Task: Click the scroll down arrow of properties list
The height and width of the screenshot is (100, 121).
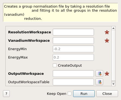Action: coord(113,84)
